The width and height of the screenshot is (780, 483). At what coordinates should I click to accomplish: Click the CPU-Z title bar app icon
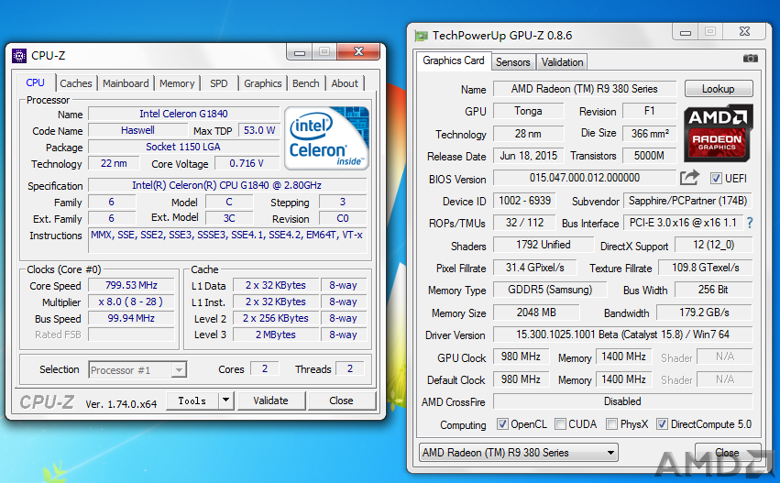click(x=19, y=56)
